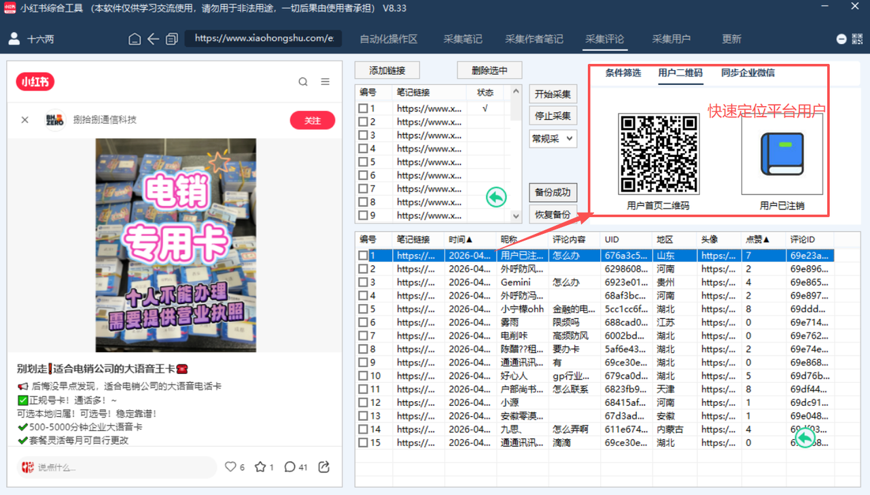Click the 电销专用卡 note image
This screenshot has height=495, width=870.
176,245
